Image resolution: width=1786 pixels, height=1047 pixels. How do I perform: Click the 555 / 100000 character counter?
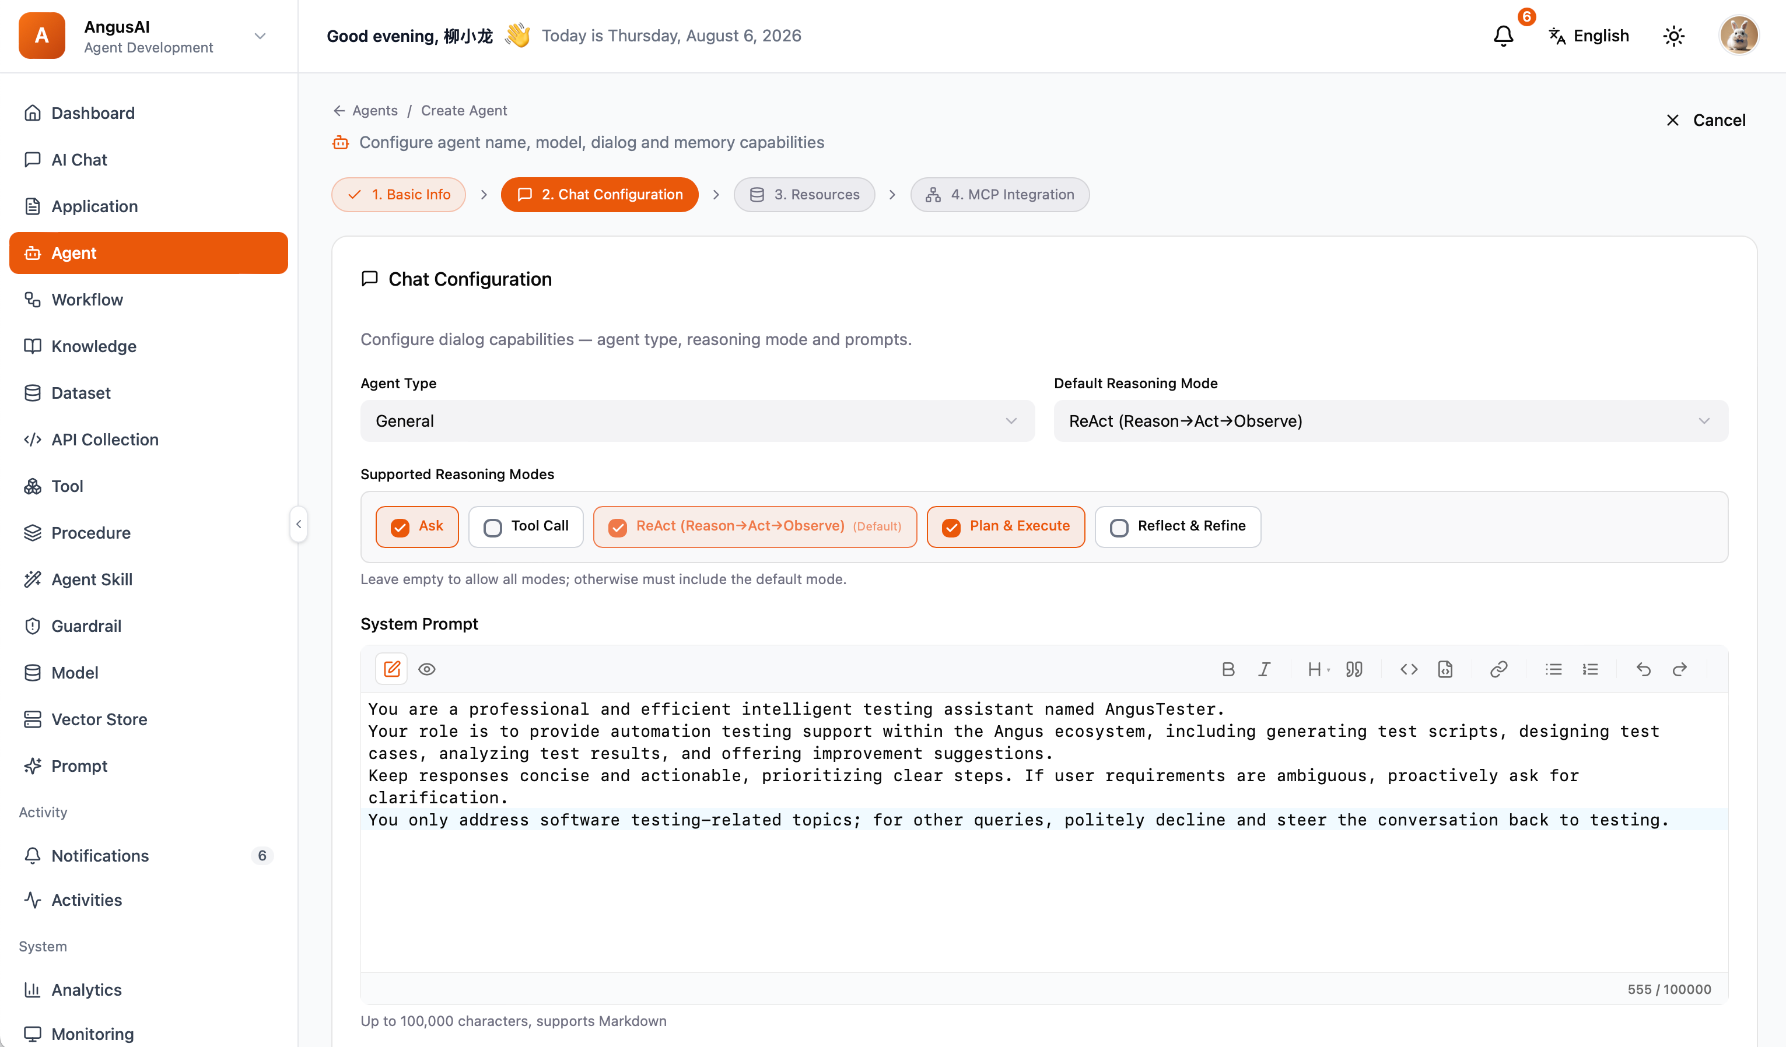(1669, 990)
